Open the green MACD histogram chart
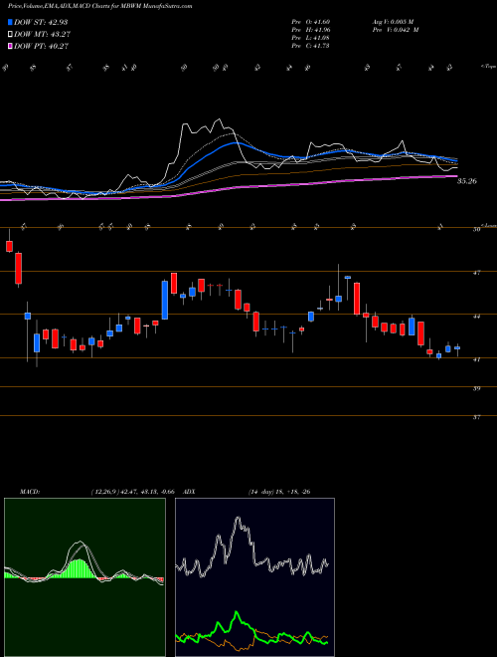Screen dimensions: 497x657 click(x=84, y=577)
